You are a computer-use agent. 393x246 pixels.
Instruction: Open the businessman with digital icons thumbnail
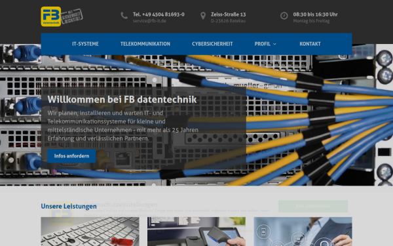[303, 232]
